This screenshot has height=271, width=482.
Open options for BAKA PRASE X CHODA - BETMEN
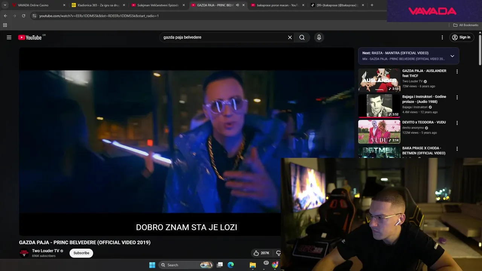457,149
